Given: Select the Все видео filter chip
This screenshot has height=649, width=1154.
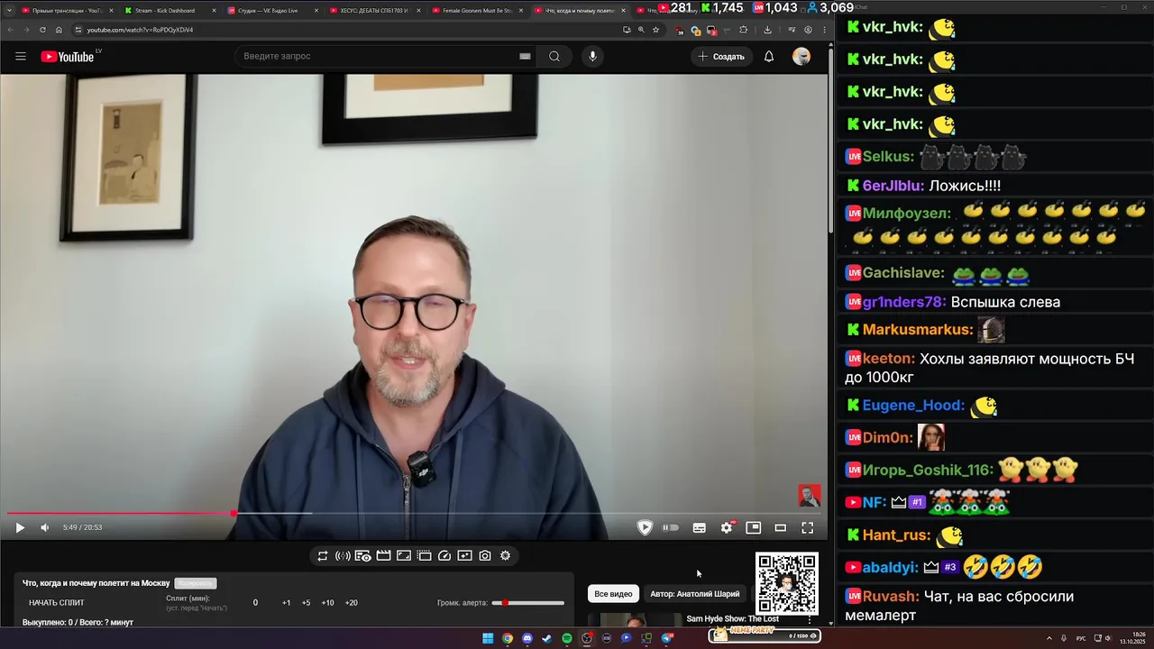Looking at the screenshot, I should click(613, 594).
